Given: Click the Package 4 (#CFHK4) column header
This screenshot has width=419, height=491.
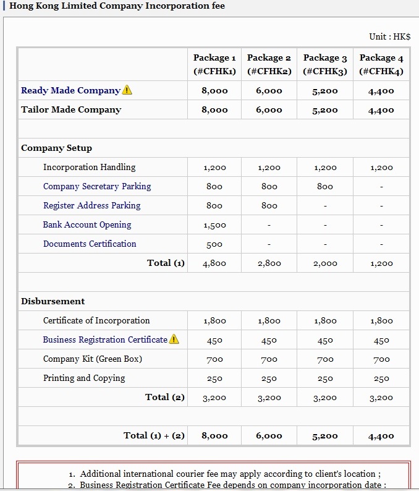Looking at the screenshot, I should [381, 64].
